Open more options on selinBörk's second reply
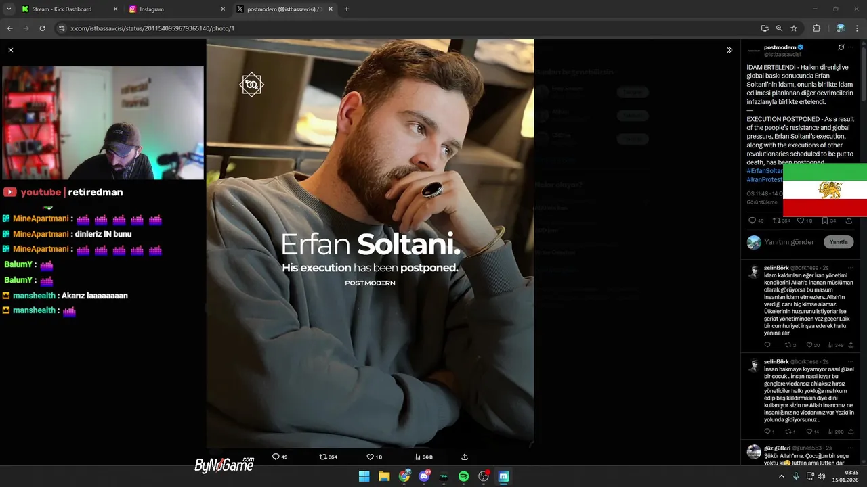 tap(851, 362)
